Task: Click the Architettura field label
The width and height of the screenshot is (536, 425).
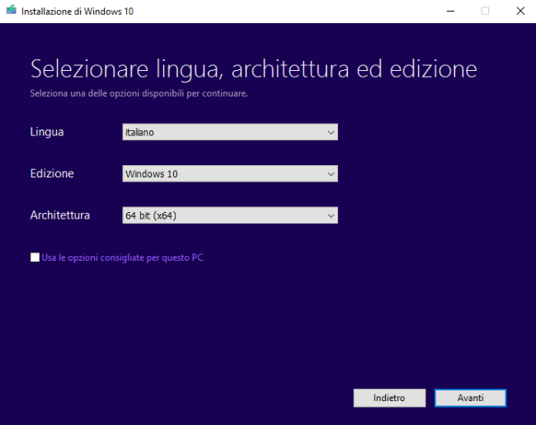Action: (x=60, y=215)
